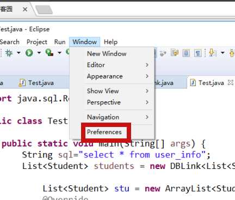Expand the Appearance submenu
This screenshot has width=235, height=200.
pyautogui.click(x=112, y=76)
